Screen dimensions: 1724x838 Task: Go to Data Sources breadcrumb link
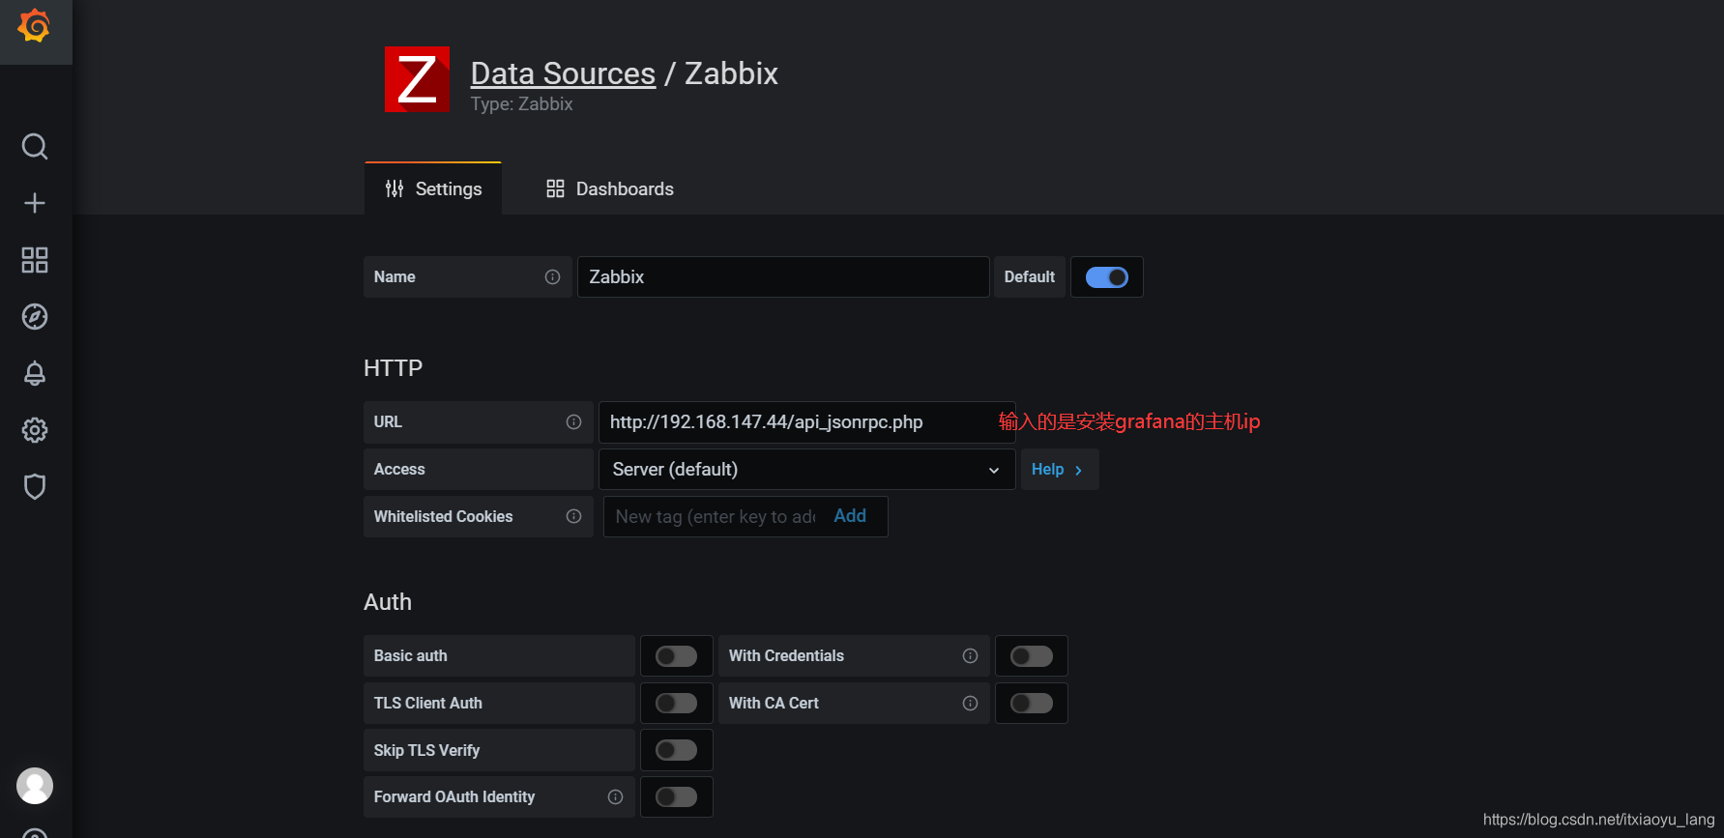(x=563, y=73)
